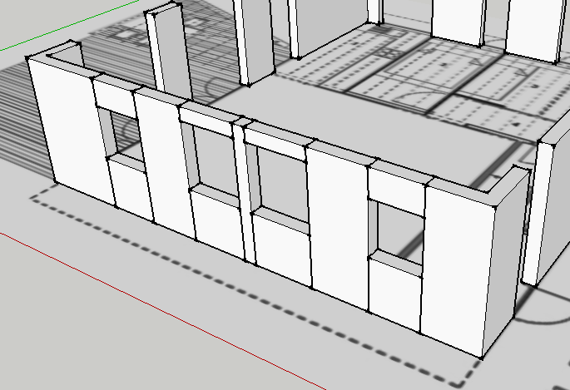Select the narrow post between second and third windows
Screen dimensions: 570x390
pos(241,191)
